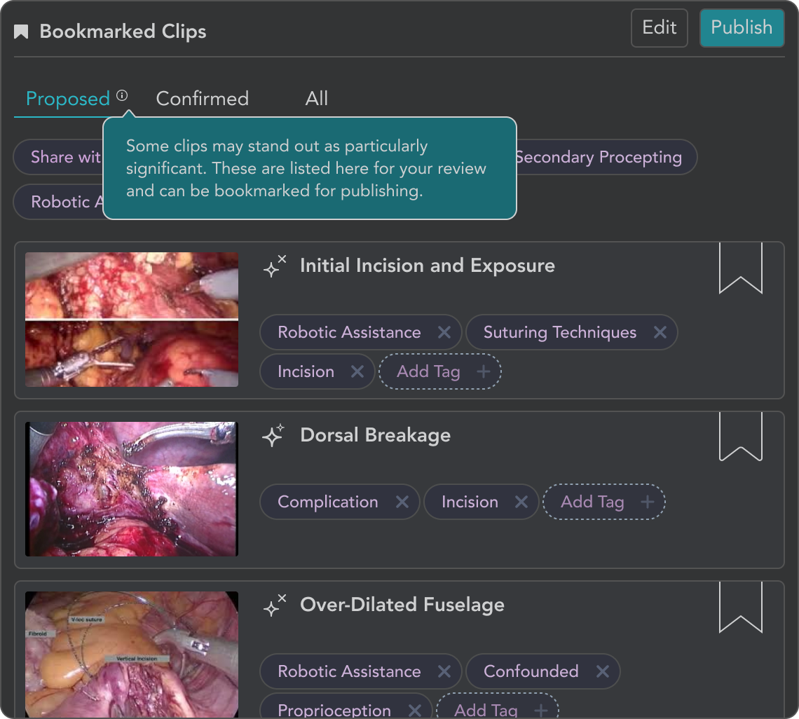Remove Incision tag from Dorsal Breakage clip
Screen dimensions: 799x719
tap(521, 502)
